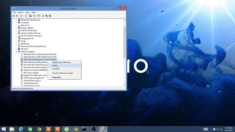Expand Bluetooth Virtual Devices node
Viewport: 235px width, 132px height.
coord(17,20)
